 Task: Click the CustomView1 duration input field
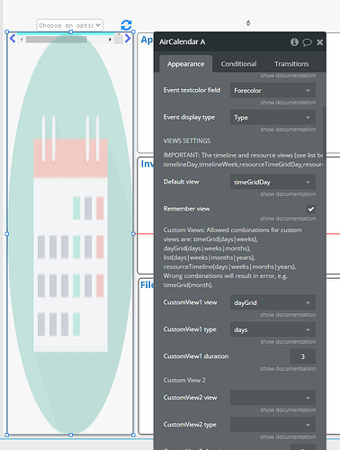(x=302, y=356)
